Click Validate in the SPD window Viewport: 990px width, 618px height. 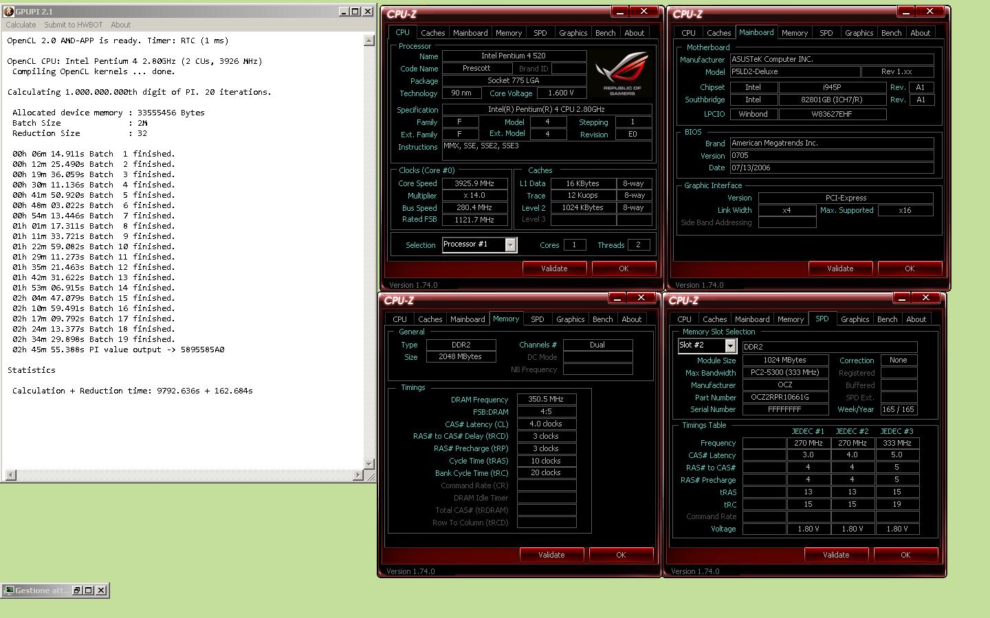836,555
